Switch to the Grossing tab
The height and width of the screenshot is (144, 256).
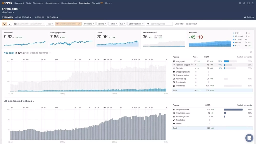(52, 17)
